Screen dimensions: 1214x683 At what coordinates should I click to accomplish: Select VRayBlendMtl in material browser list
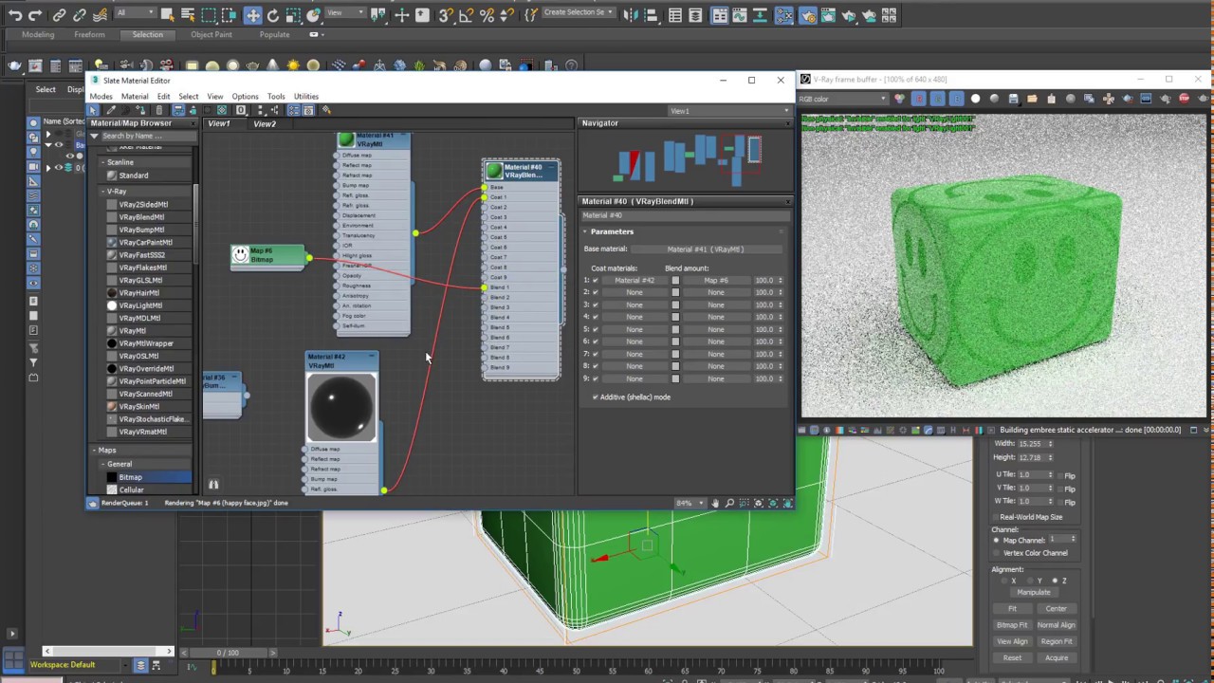(x=141, y=217)
